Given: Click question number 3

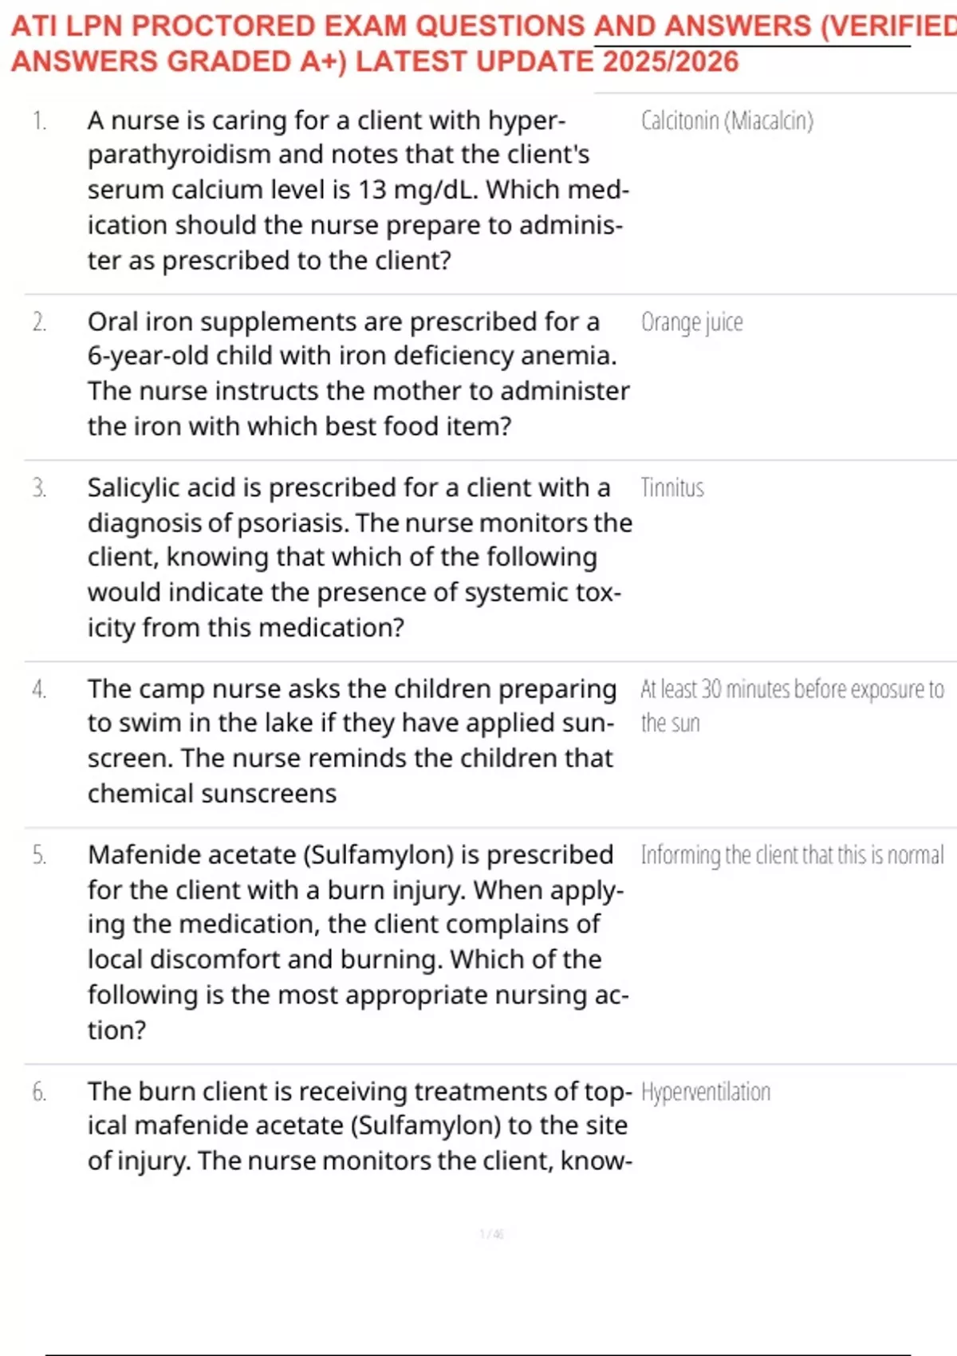Looking at the screenshot, I should (39, 488).
